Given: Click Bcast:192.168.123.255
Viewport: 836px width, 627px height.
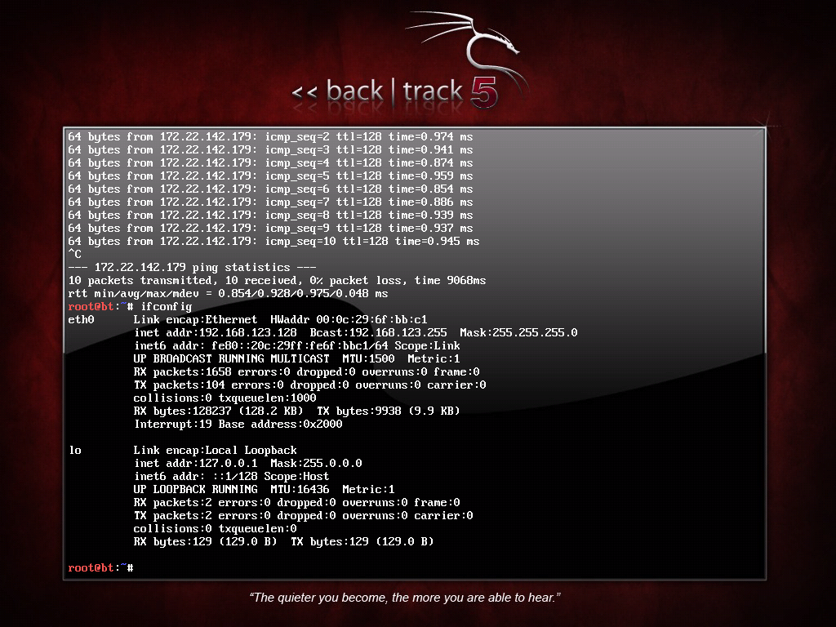Looking at the screenshot, I should pyautogui.click(x=379, y=333).
